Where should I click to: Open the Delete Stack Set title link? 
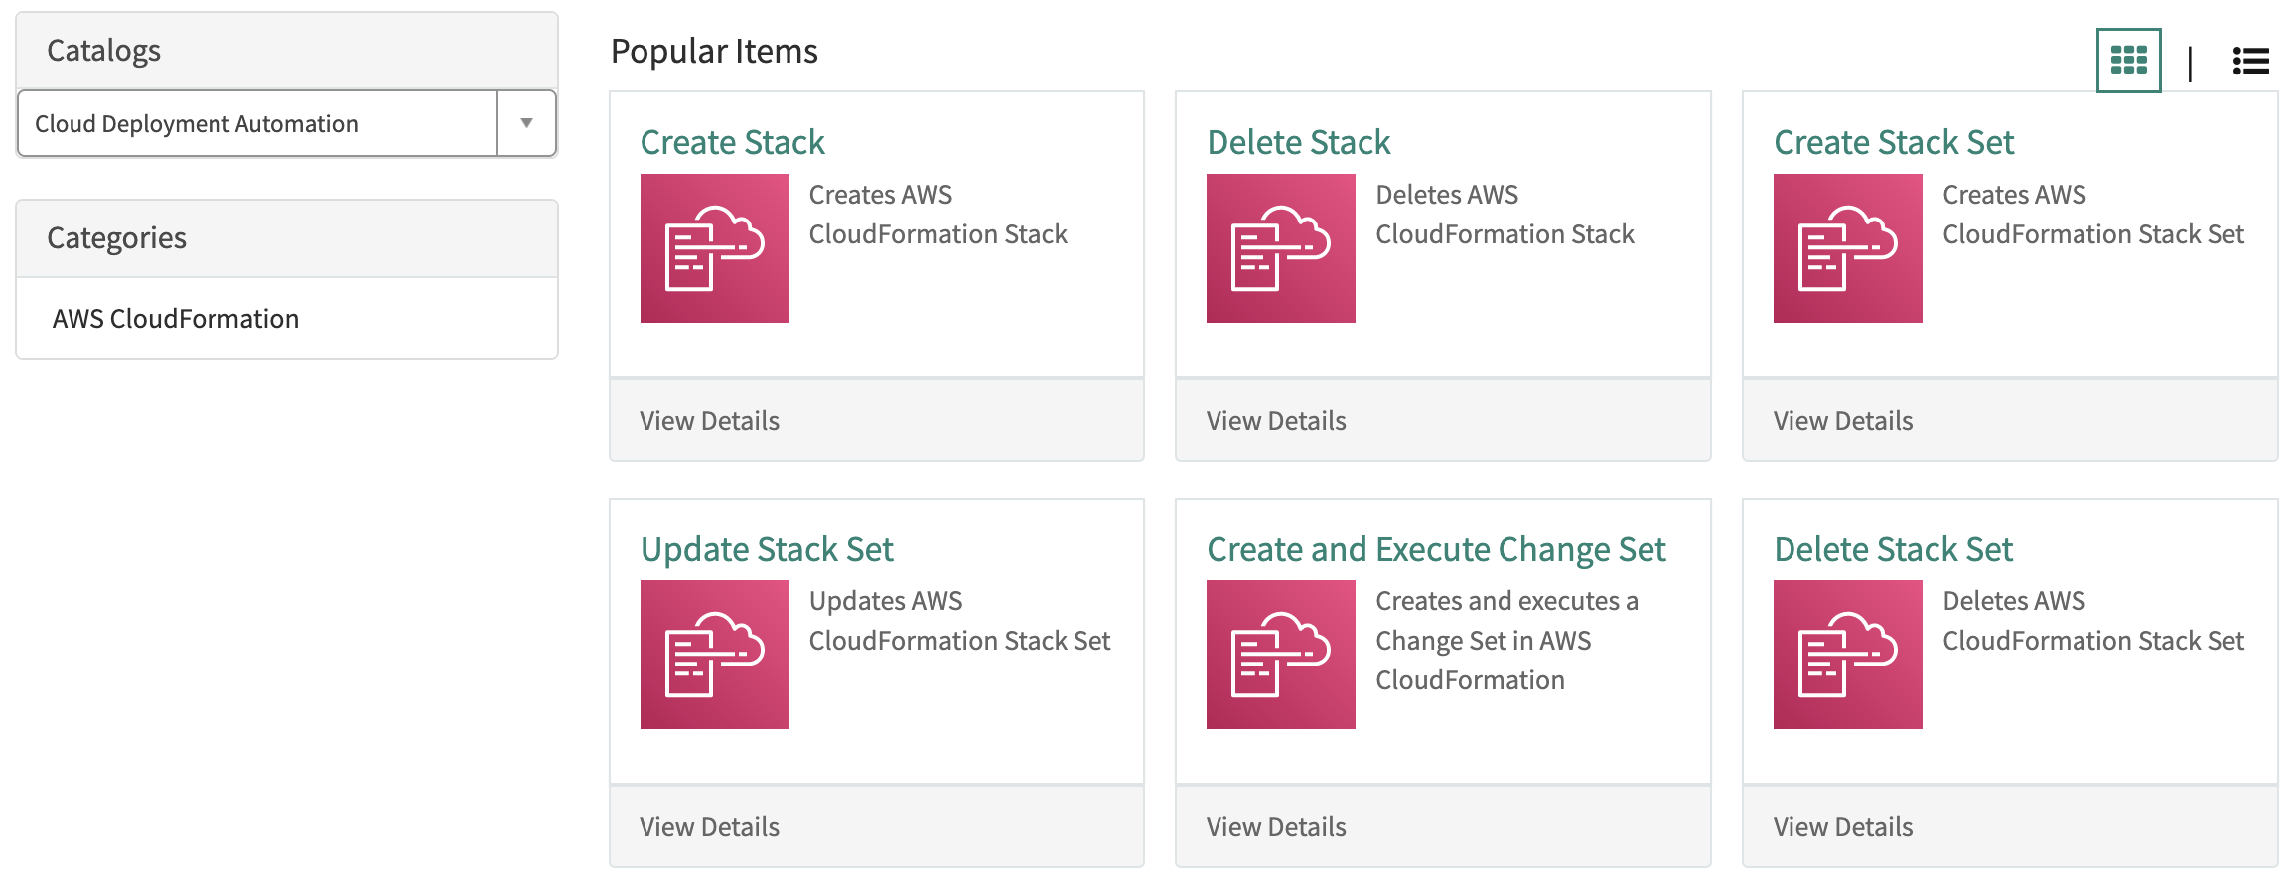tap(1893, 549)
